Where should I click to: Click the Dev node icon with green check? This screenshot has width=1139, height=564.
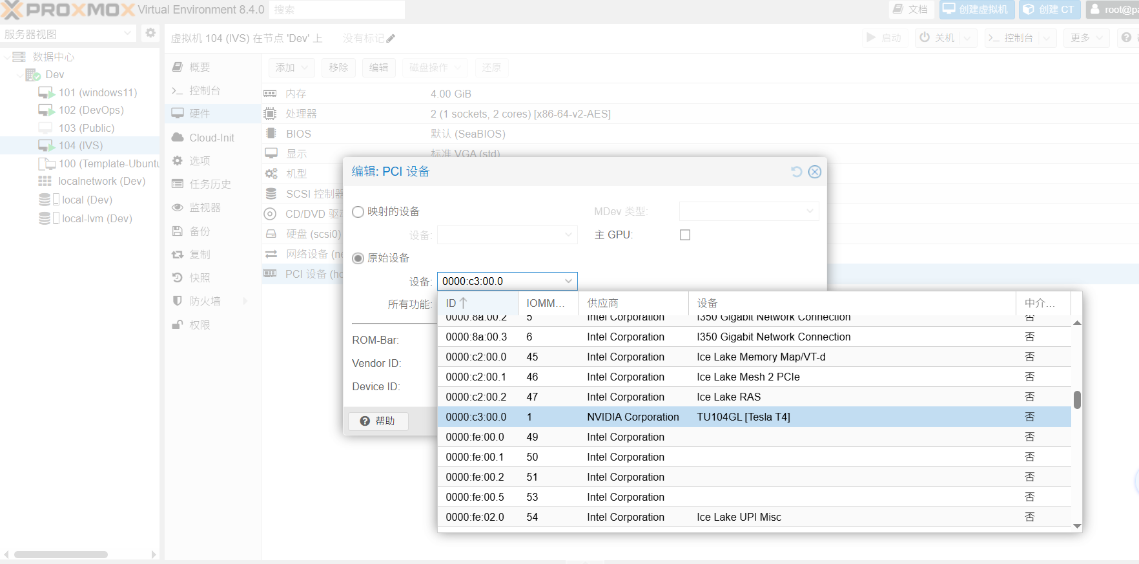[x=33, y=75]
